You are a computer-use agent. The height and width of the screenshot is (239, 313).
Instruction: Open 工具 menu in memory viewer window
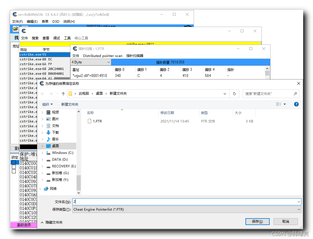tap(67, 38)
